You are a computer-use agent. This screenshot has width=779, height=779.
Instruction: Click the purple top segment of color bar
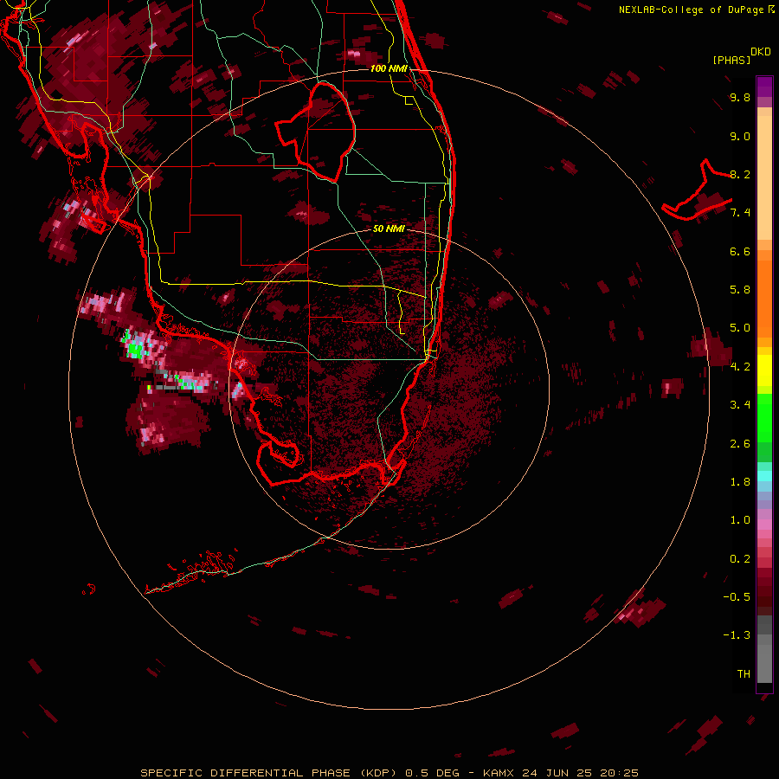(764, 87)
